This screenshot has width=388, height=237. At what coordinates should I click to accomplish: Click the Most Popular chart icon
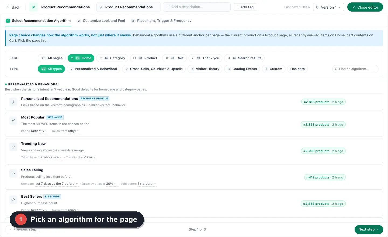(13, 120)
